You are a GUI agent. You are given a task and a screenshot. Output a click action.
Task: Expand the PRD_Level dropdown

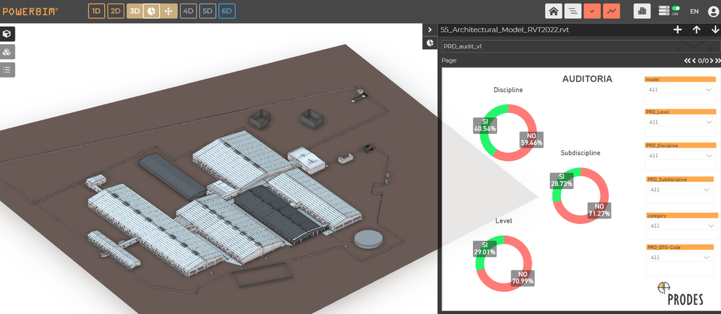(680, 122)
